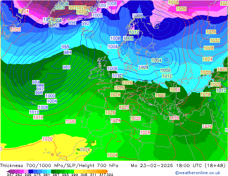Image resolution: width=228 pixels, height=176 pixels.
Task: Click the chart title starting with Thickness 700/1000
Action: click(59, 166)
